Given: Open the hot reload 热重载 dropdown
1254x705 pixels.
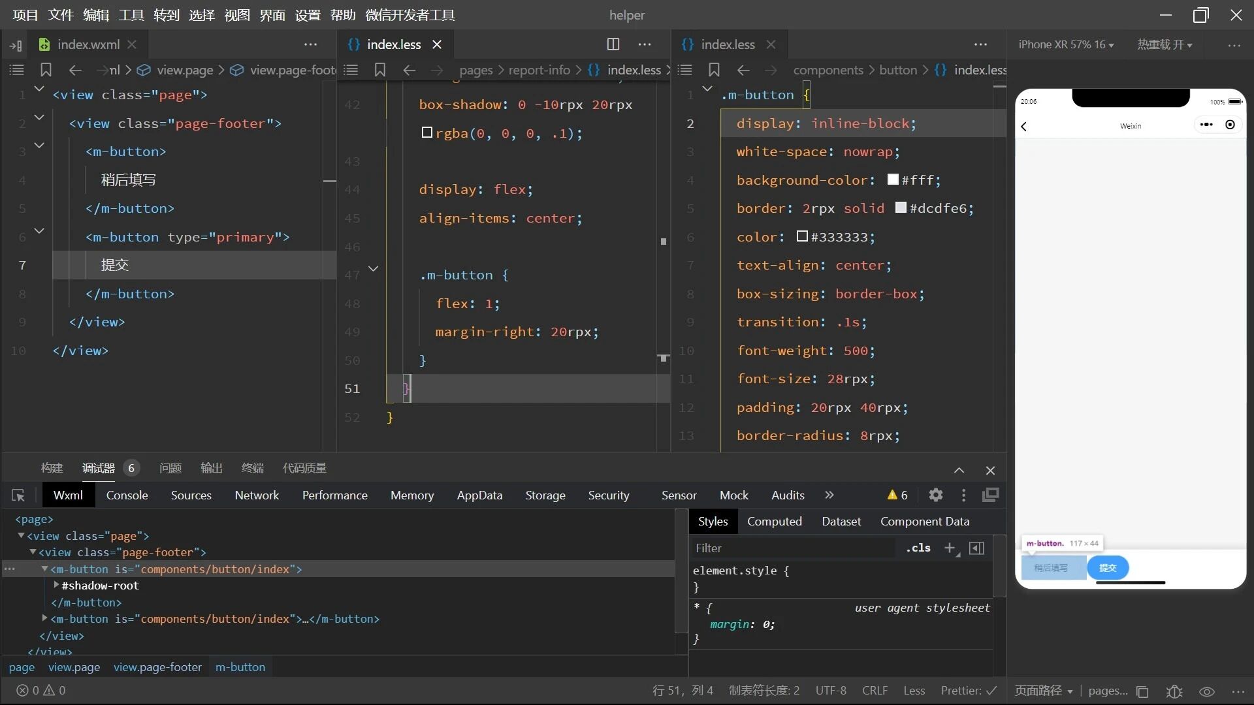Looking at the screenshot, I should point(1165,45).
